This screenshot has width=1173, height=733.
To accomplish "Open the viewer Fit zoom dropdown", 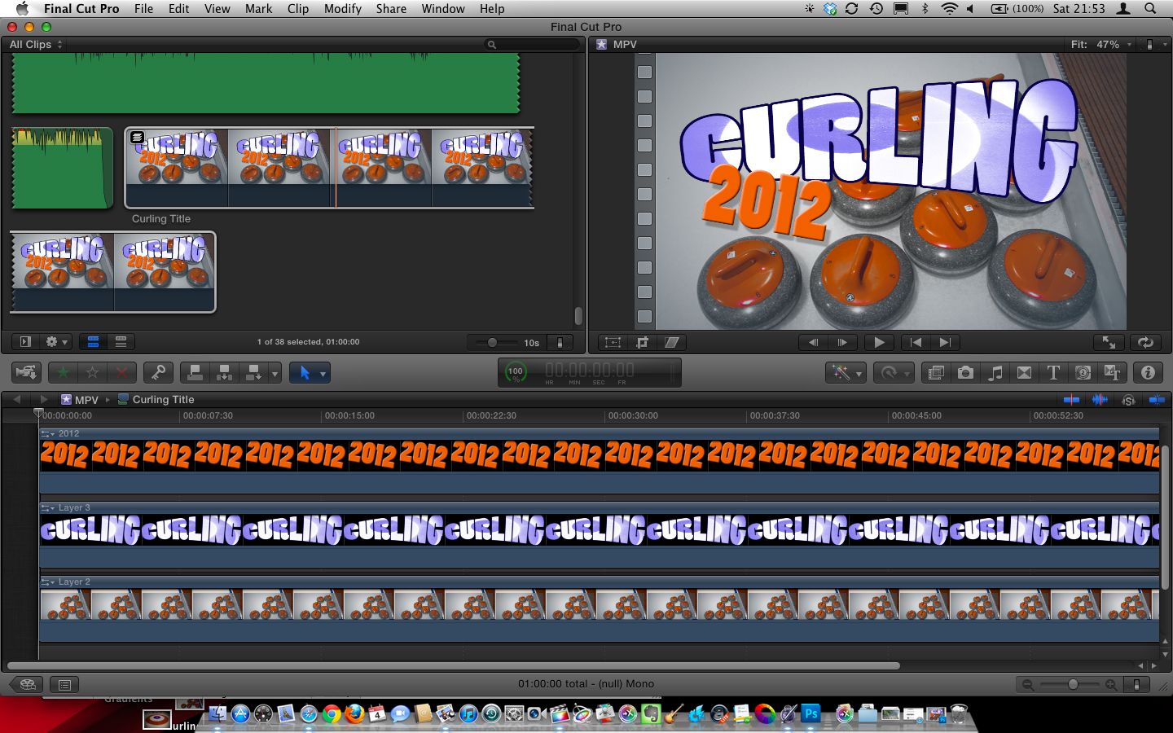I will click(1101, 45).
